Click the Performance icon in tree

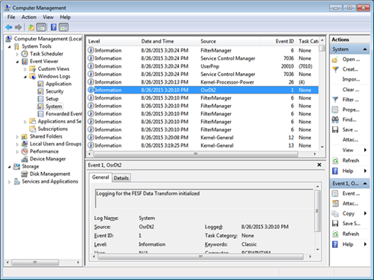pos(24,151)
